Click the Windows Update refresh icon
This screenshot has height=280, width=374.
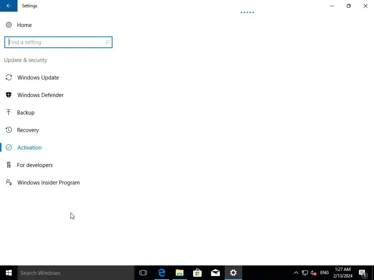coord(9,77)
